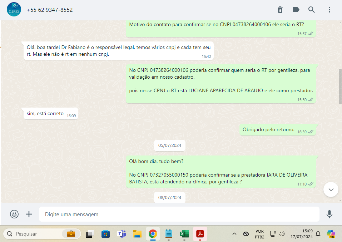The height and width of the screenshot is (242, 342).
Task: Open the C.I.R.O contact profile picture
Action: coord(14,9)
